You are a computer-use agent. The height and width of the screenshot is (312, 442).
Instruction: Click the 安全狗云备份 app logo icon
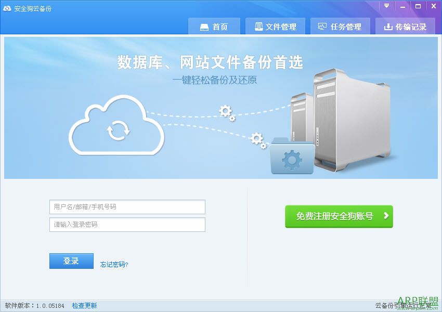[x=7, y=8]
